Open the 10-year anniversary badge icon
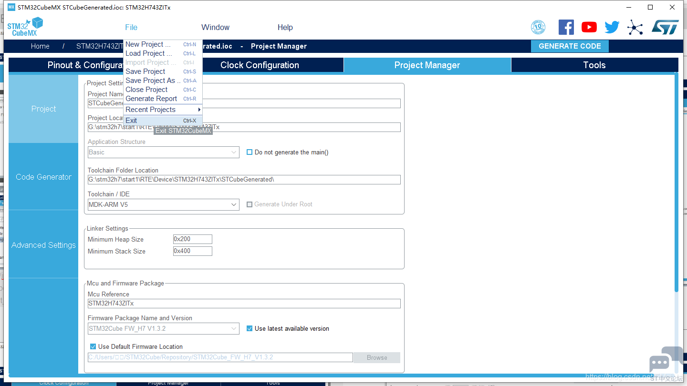This screenshot has width=687, height=386. click(538, 27)
